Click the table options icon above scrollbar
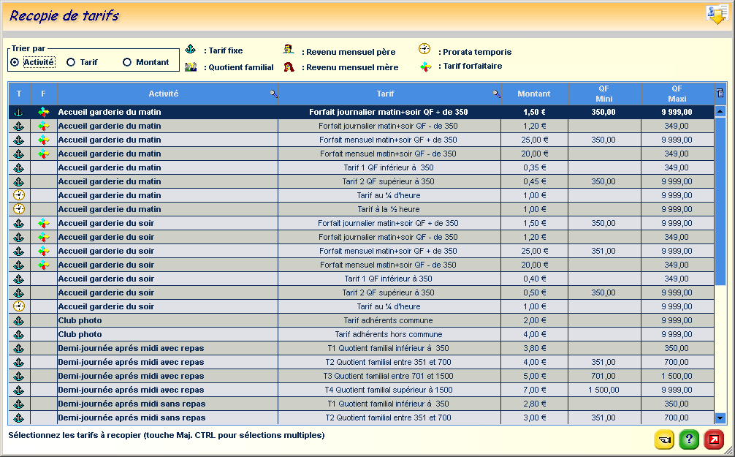 pos(720,94)
